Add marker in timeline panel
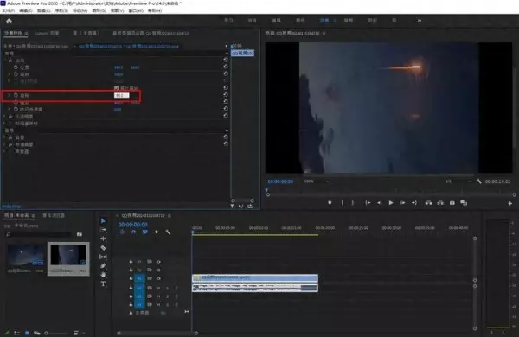 pyautogui.click(x=157, y=232)
